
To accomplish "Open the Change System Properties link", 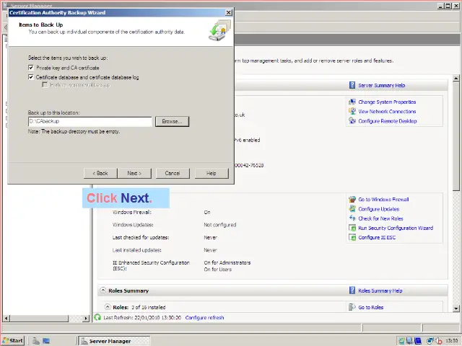I will (387, 102).
